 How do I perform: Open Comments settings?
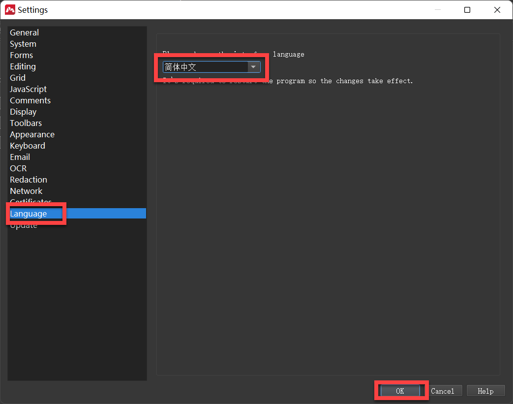[x=30, y=100]
